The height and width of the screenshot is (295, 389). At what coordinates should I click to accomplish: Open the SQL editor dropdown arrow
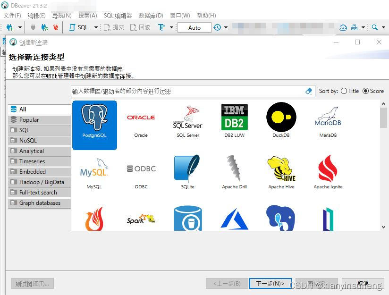tap(96, 27)
